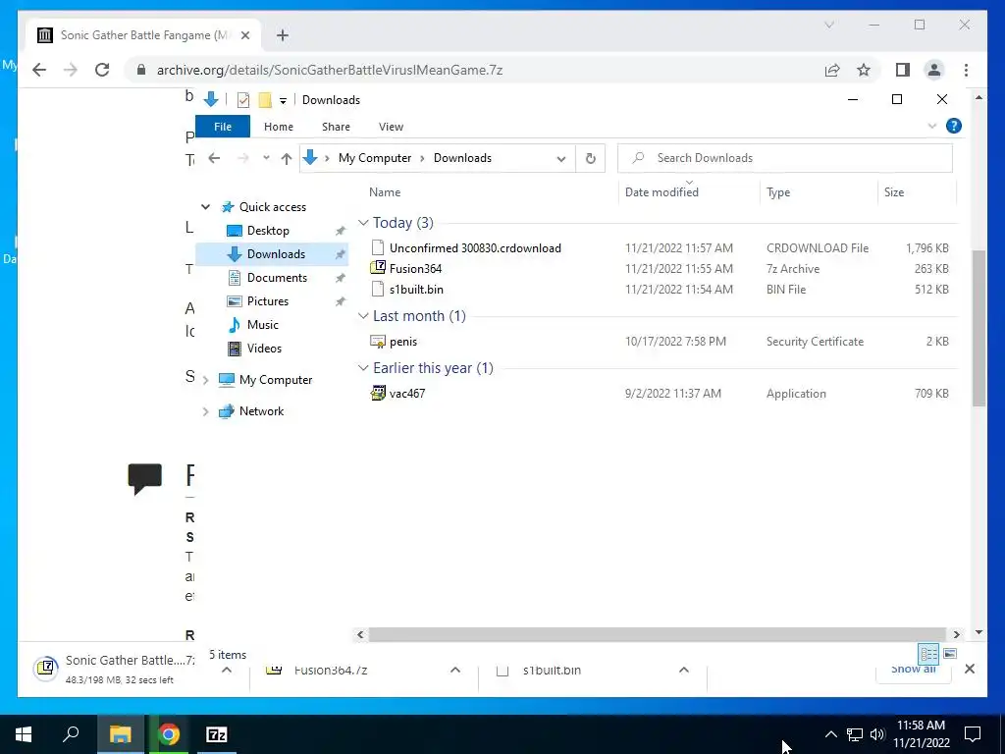Open Videos from the navigation pane
This screenshot has height=754, width=1005.
pos(264,349)
